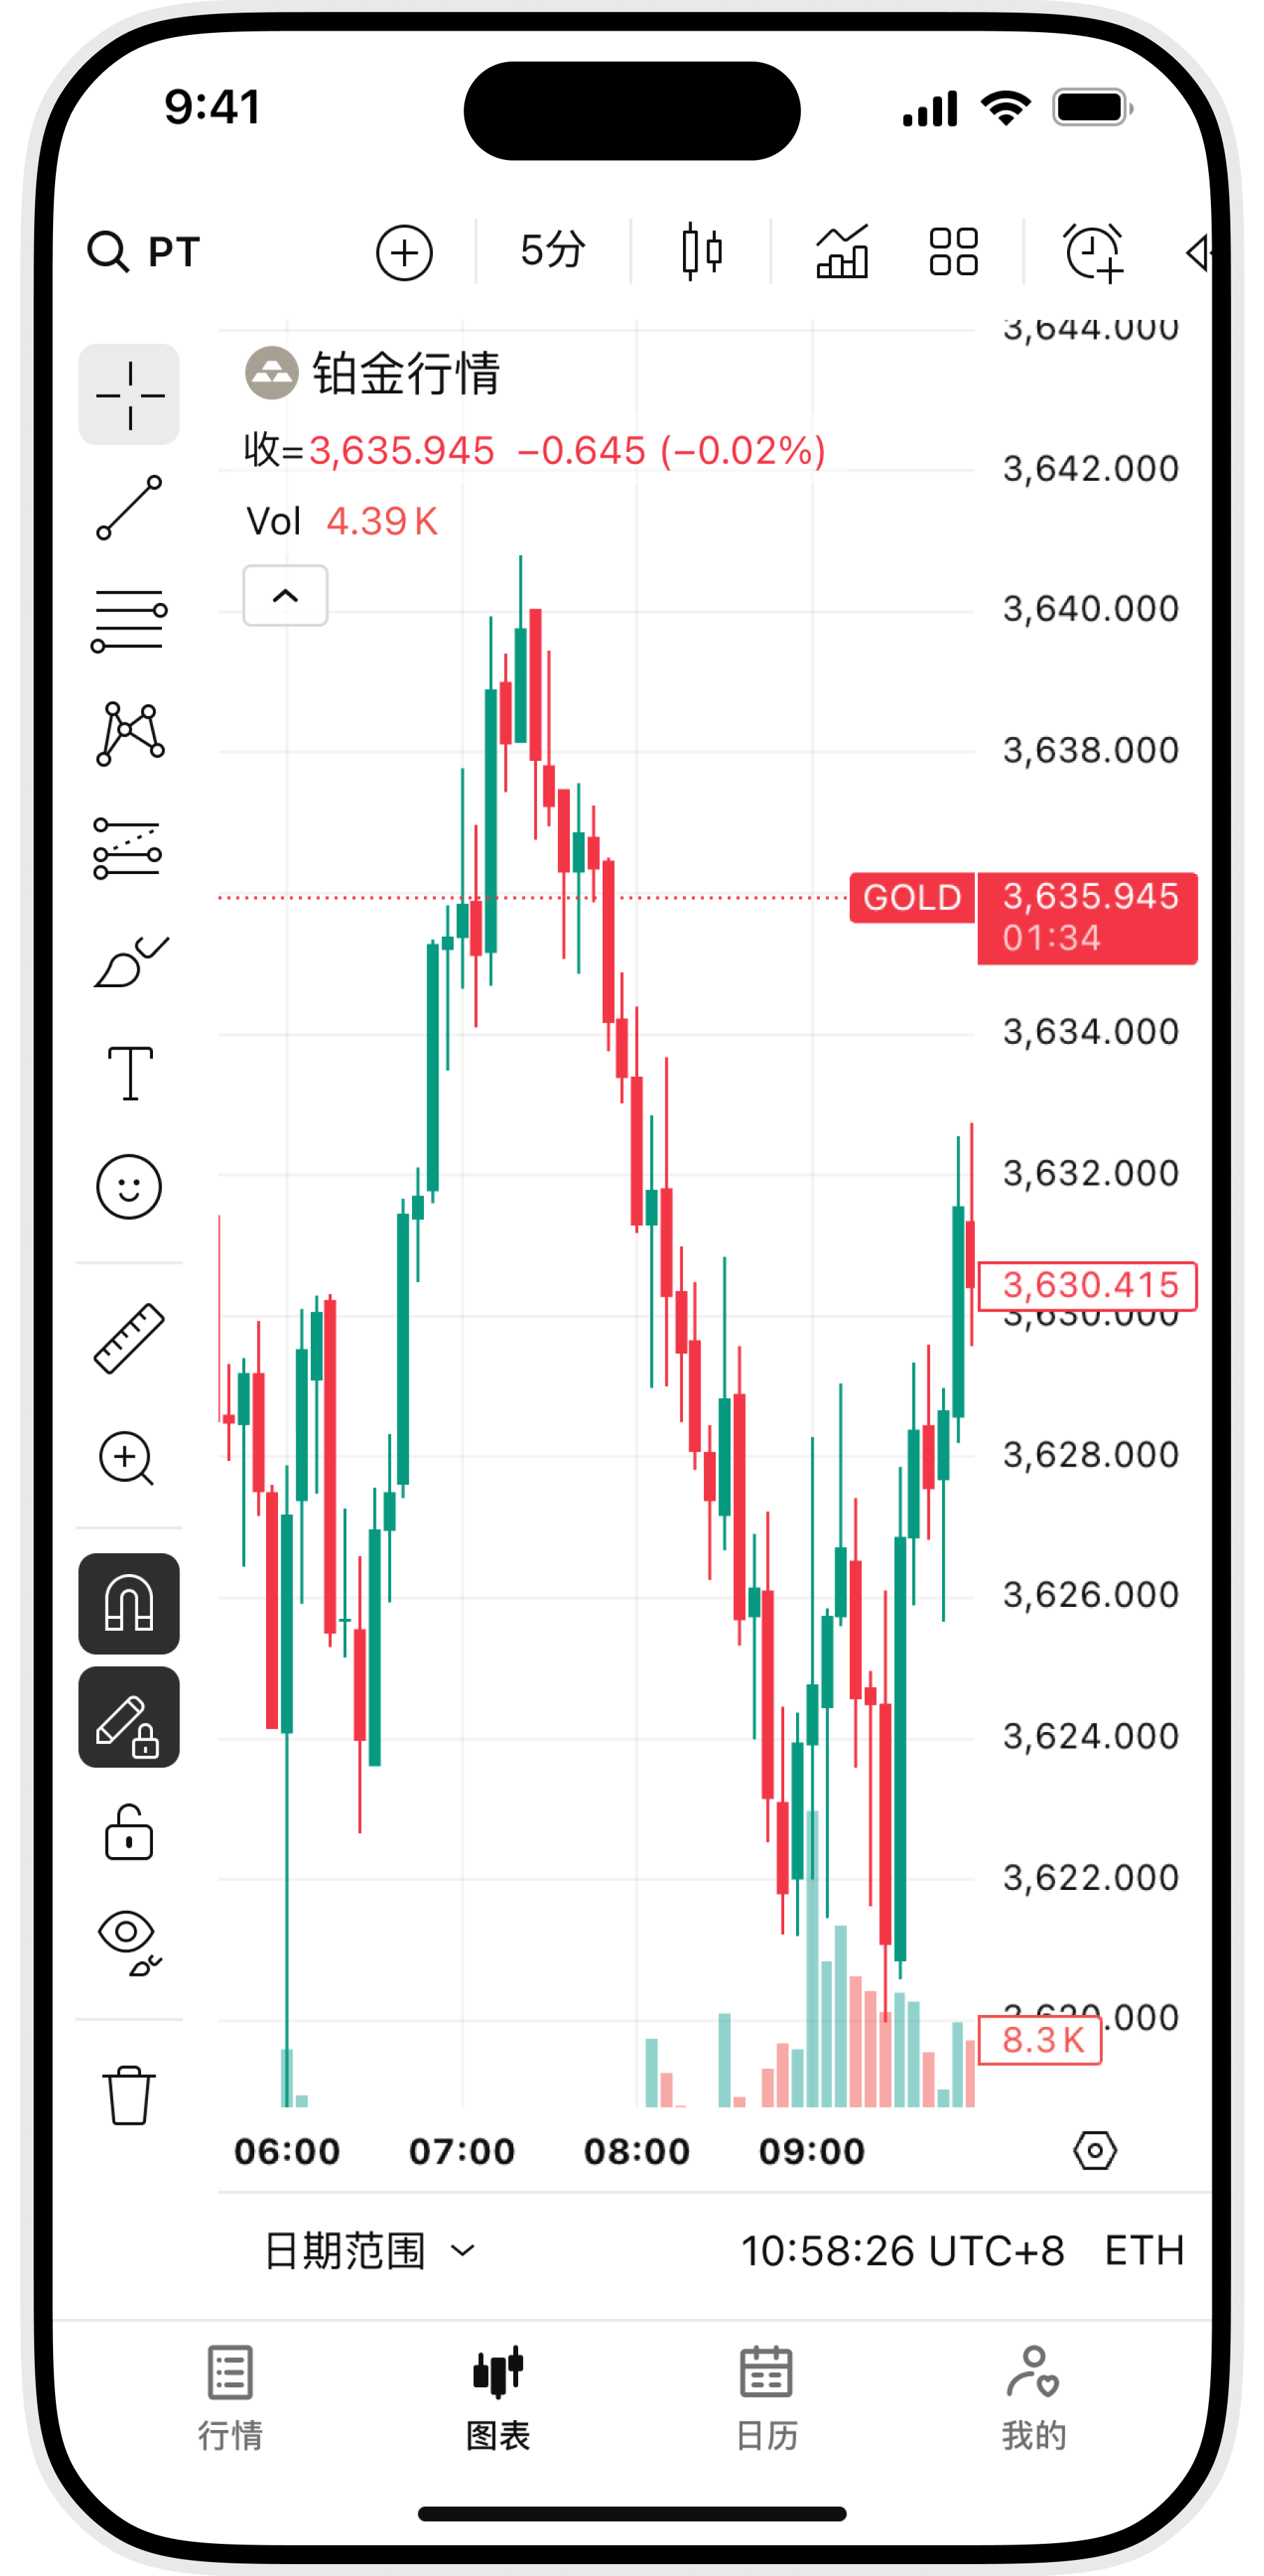This screenshot has height=2576, width=1264.
Task: Select the crosshair cursor tool
Action: 129,394
